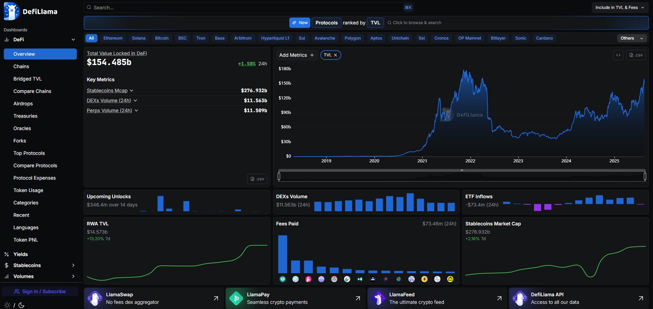Expand the Stablecoins sidebar section
This screenshot has width=653, height=309.
coord(73,265)
